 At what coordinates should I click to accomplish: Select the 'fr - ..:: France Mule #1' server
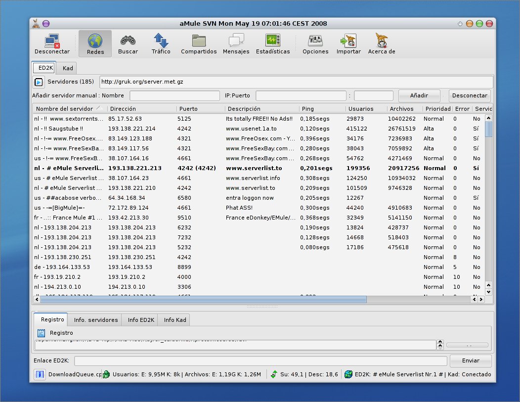coord(259,218)
